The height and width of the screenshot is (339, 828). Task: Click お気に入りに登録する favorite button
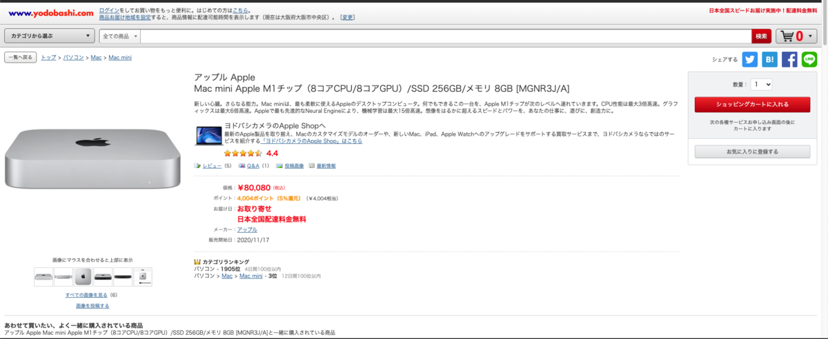(752, 152)
